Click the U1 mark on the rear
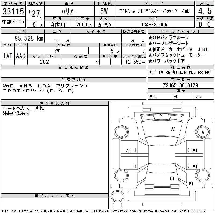215x215 pixels. (x=172, y=178)
